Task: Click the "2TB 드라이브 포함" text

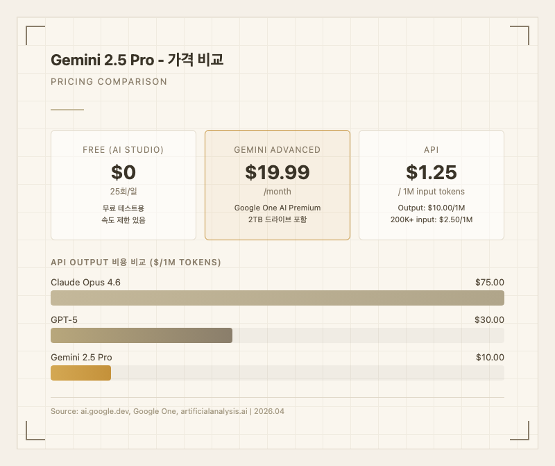Action: [x=277, y=219]
